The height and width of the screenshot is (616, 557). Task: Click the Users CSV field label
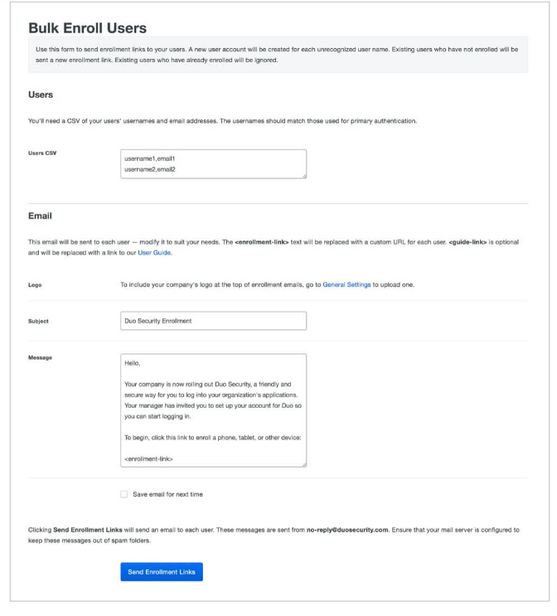(42, 153)
